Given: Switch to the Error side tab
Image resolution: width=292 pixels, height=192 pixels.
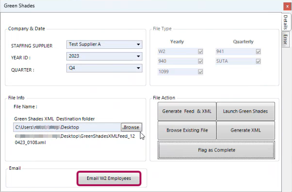Looking at the screenshot, I should click(x=286, y=40).
